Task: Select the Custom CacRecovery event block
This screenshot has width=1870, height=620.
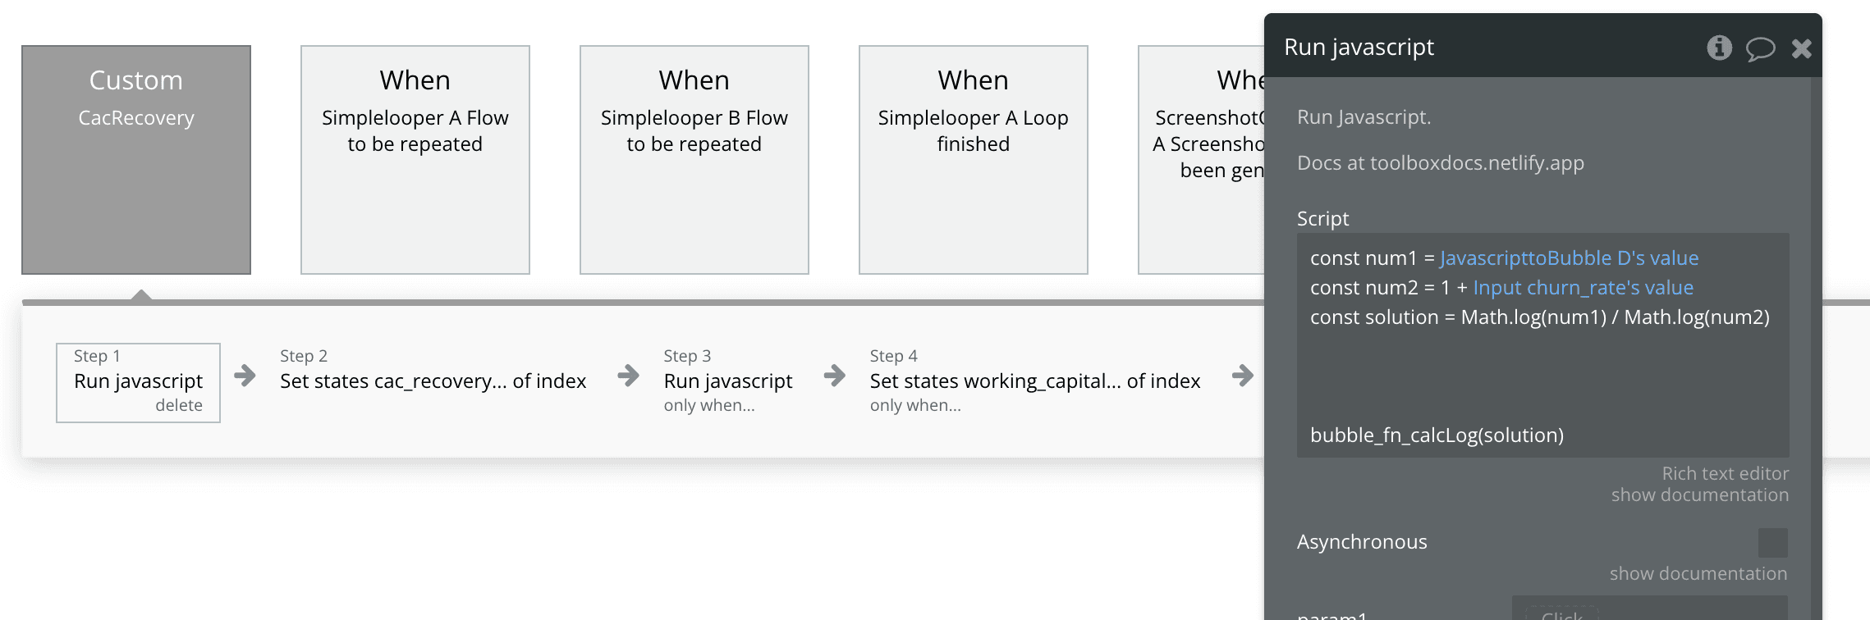Action: tap(136, 160)
